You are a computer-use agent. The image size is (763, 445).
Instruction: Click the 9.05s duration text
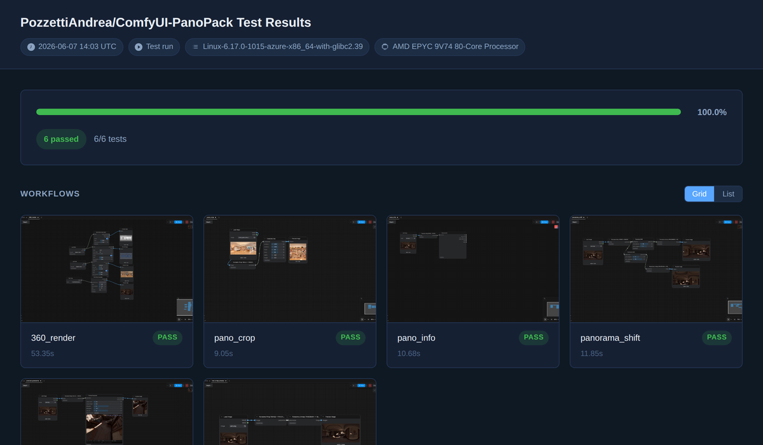[x=224, y=353]
